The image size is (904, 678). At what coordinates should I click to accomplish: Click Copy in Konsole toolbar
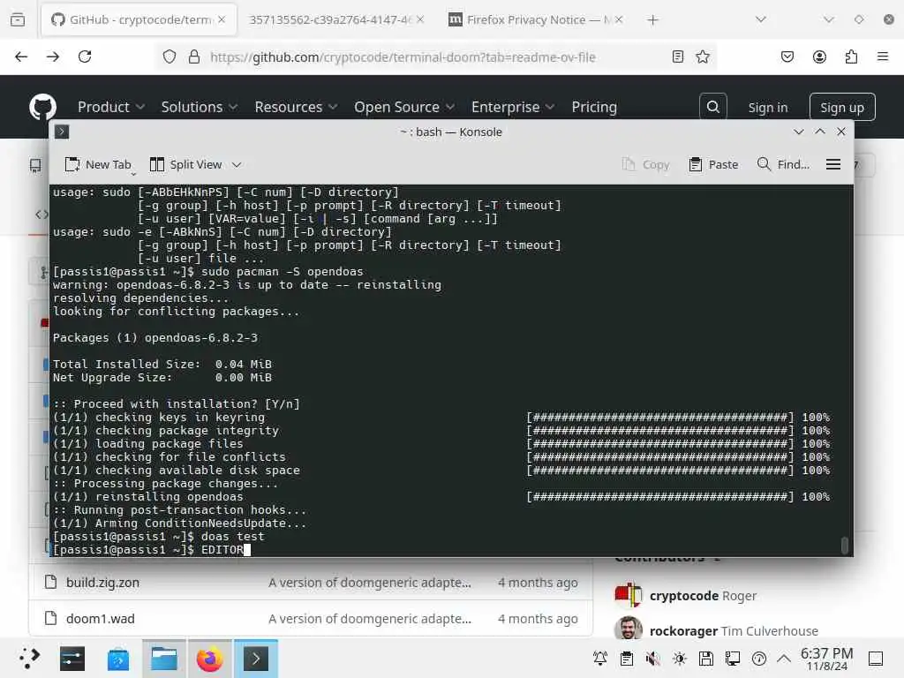click(x=645, y=165)
